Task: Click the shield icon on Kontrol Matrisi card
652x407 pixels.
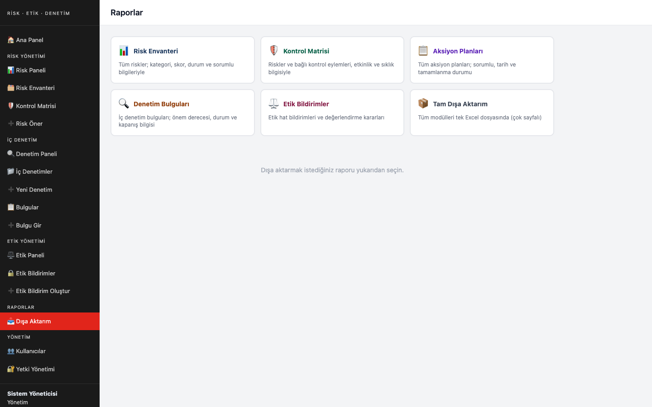Action: [273, 51]
